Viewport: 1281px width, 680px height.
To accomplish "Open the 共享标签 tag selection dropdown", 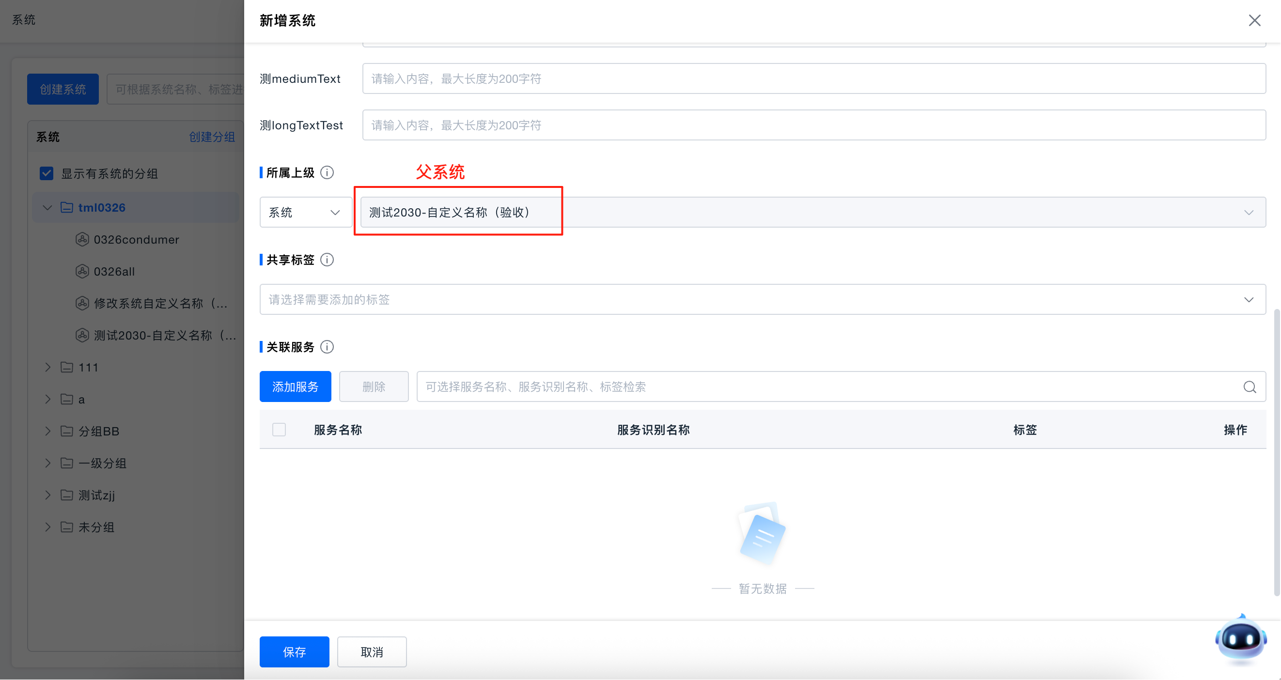I will (762, 300).
